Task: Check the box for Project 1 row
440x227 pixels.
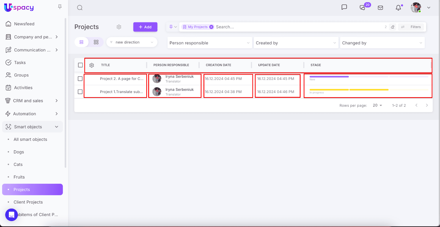Action: 80,92
